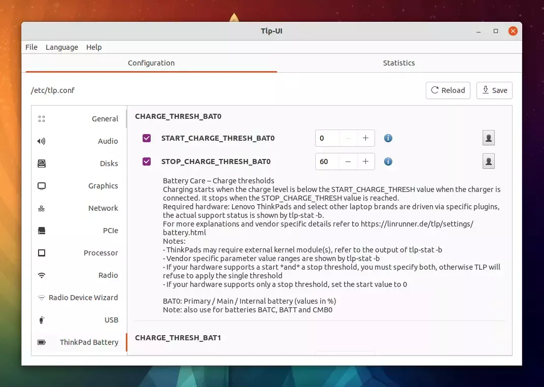Switch to the Statistics tab

point(398,63)
